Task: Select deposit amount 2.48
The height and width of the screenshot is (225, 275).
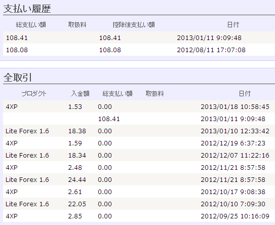Action: (x=75, y=168)
